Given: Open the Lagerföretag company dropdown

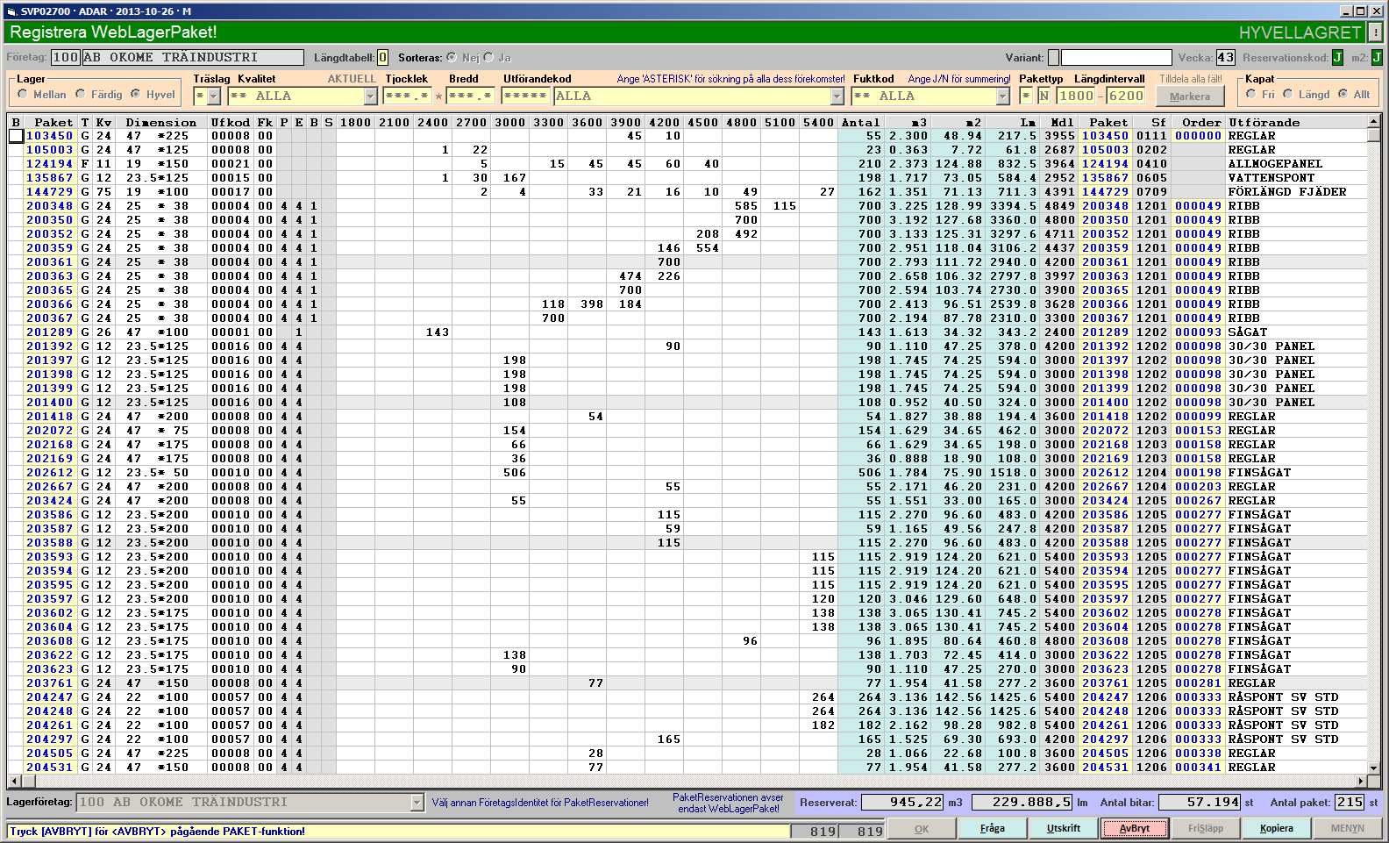Looking at the screenshot, I should coord(417,803).
